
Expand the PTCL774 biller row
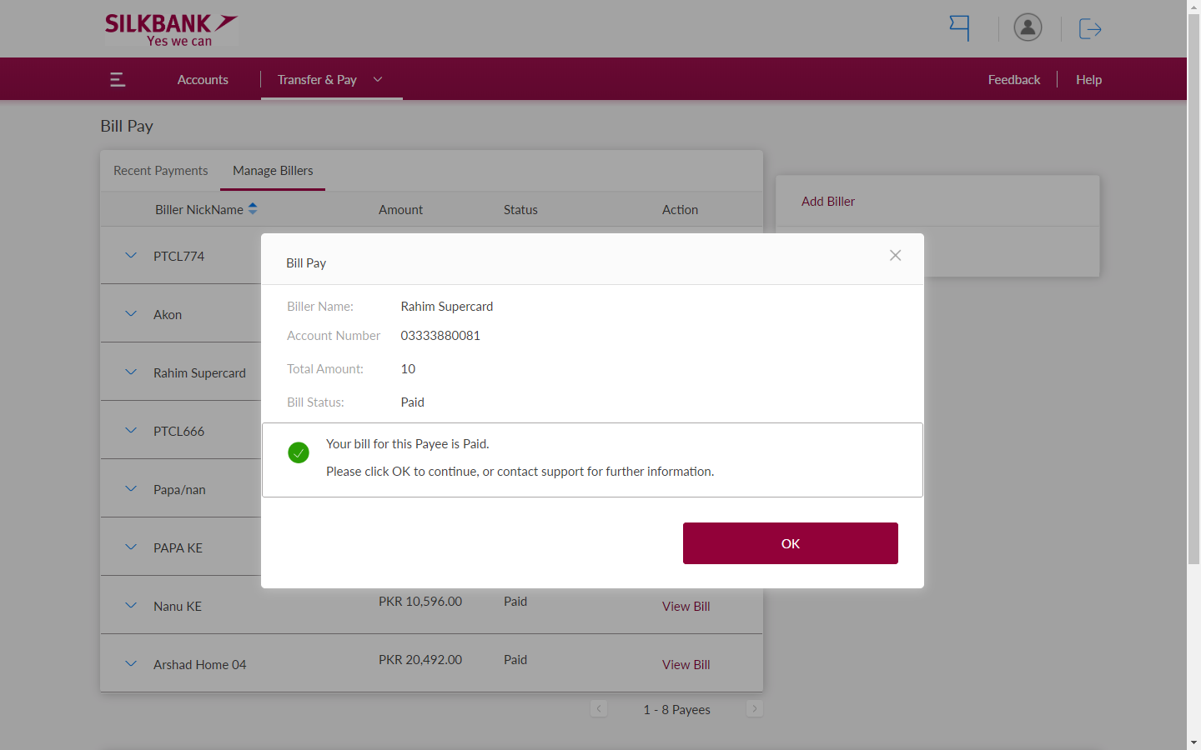pos(131,256)
